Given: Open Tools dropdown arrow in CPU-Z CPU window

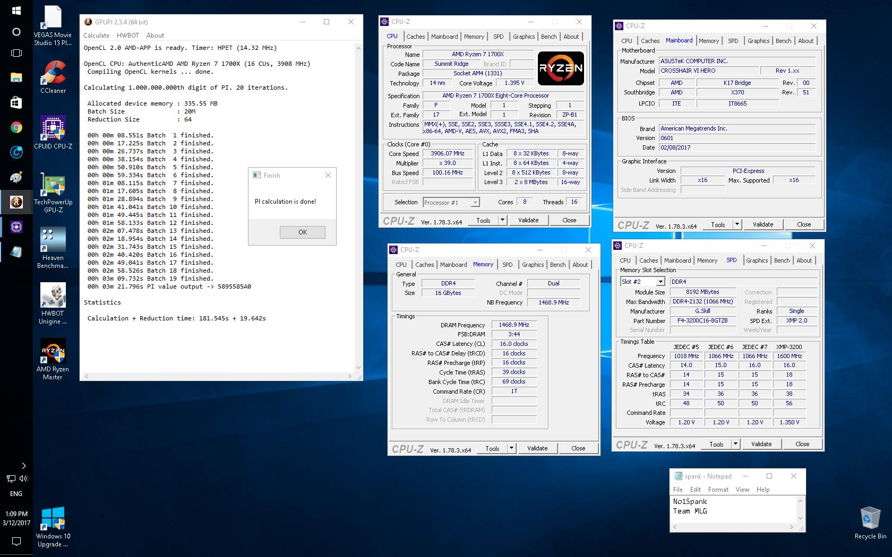Looking at the screenshot, I should click(x=502, y=220).
